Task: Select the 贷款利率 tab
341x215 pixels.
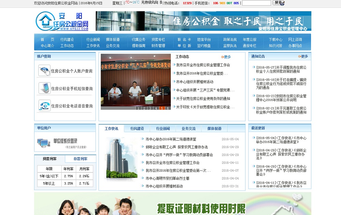Action: coord(49,159)
